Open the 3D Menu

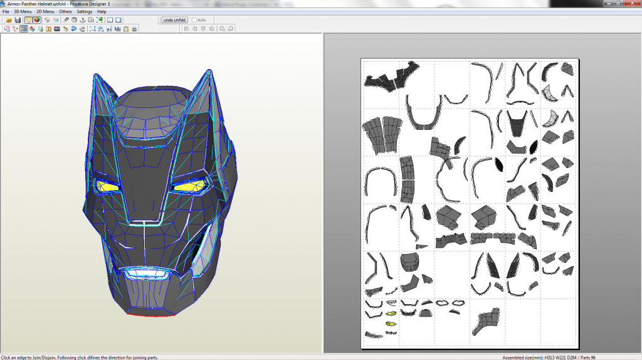pos(23,11)
